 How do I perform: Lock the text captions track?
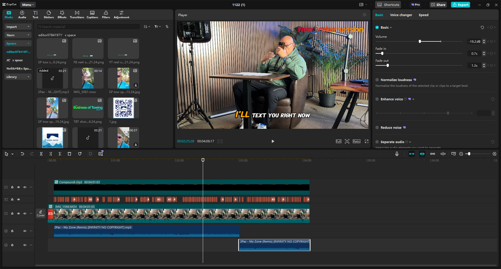[x=12, y=200]
